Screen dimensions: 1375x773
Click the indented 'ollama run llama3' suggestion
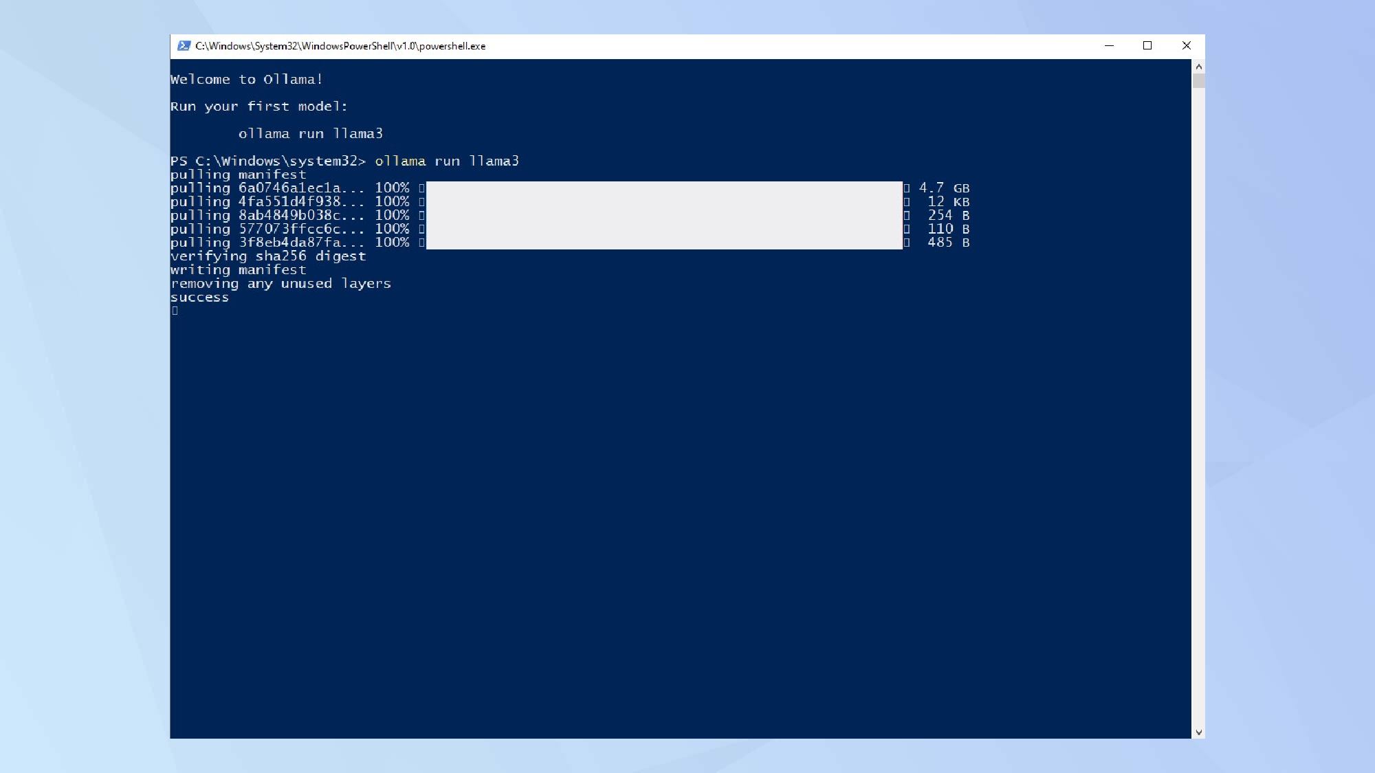[310, 134]
